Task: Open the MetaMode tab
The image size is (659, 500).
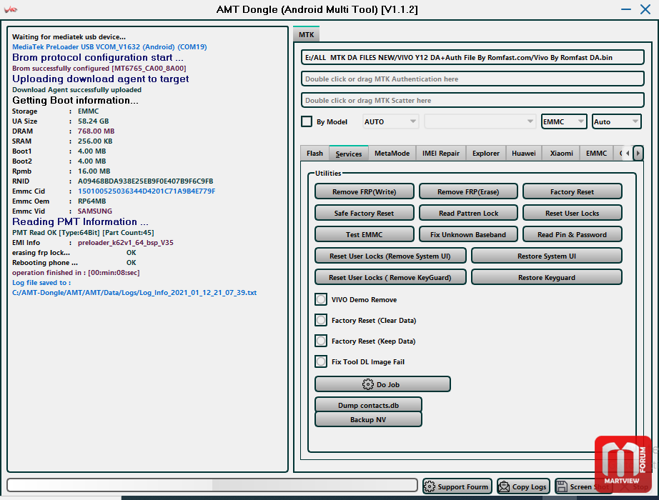Action: tap(392, 154)
